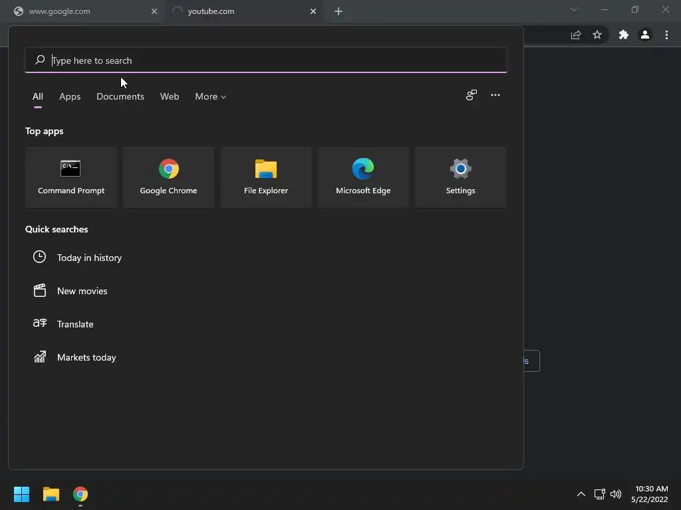Viewport: 681px width, 510px height.
Task: Switch to www.google.com browser tab
Action: tap(81, 11)
